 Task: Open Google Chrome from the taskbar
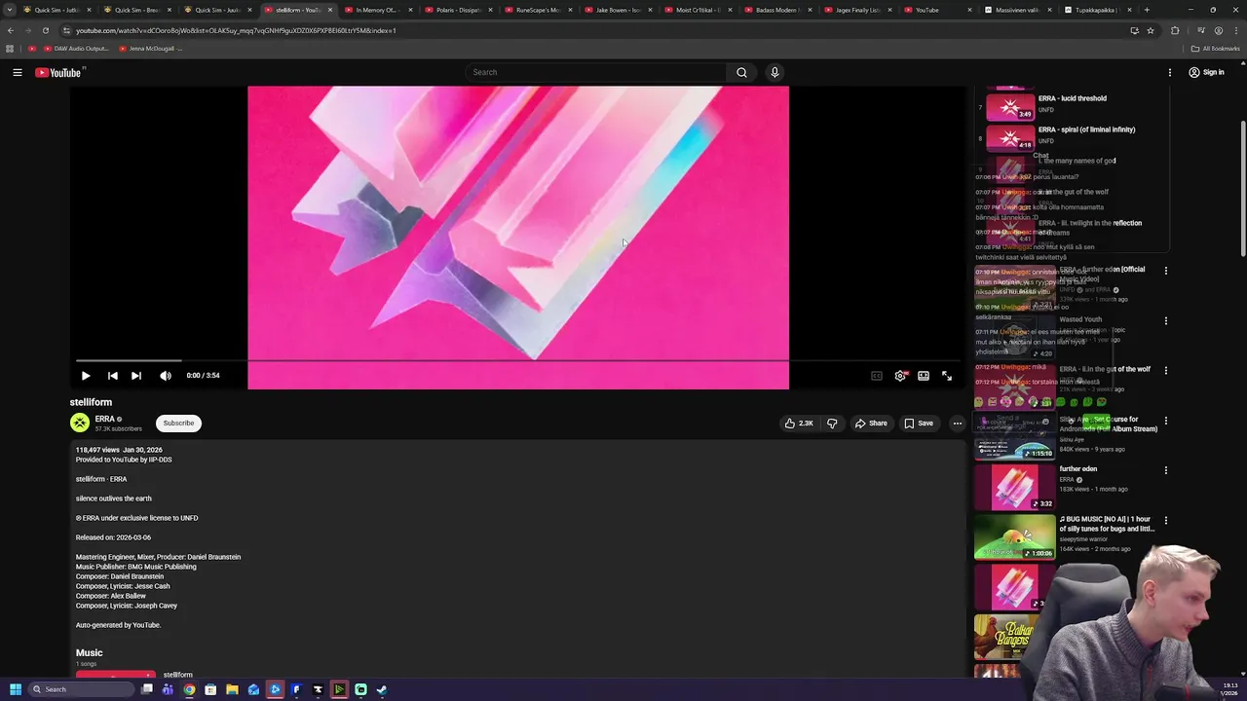189,689
